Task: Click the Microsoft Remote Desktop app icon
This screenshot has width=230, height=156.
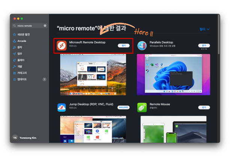Action: (x=62, y=45)
